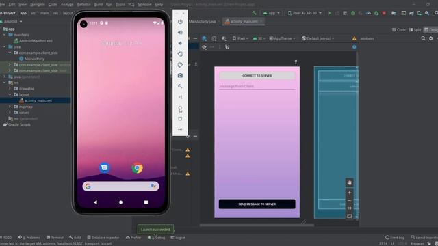The height and width of the screenshot is (246, 438).
Task: Collapse the layout folder in project tree
Action: (x=10, y=94)
